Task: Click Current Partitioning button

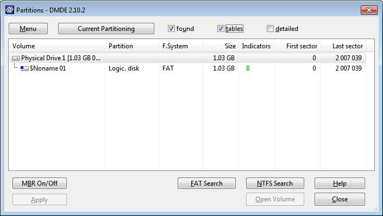Action: [106, 29]
